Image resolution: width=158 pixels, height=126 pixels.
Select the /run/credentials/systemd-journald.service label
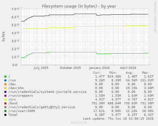tap(47, 92)
